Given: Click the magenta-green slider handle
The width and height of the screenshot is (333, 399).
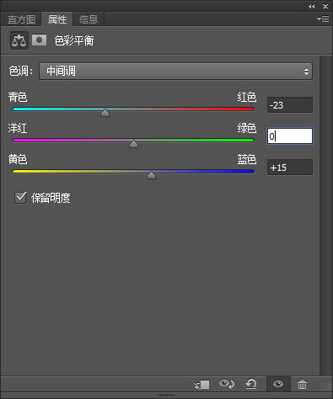Looking at the screenshot, I should click(x=133, y=144).
